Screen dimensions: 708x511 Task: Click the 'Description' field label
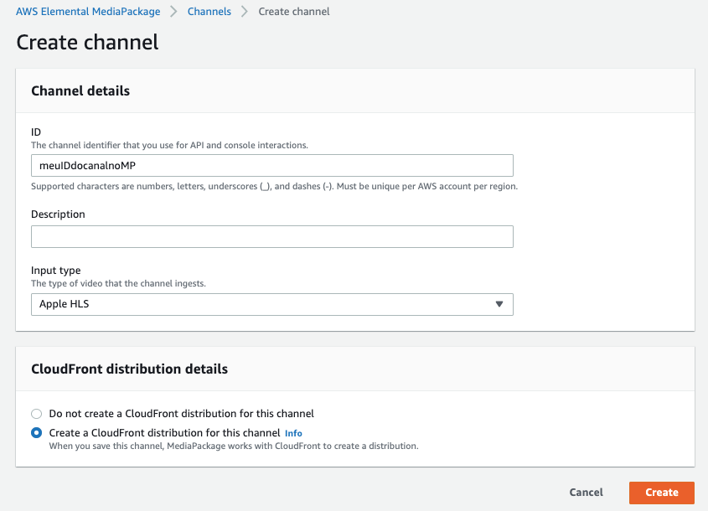[58, 214]
